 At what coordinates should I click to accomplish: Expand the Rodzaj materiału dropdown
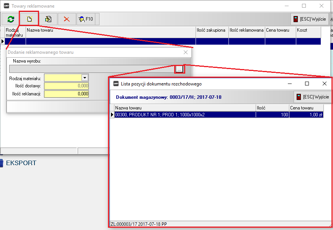point(85,78)
